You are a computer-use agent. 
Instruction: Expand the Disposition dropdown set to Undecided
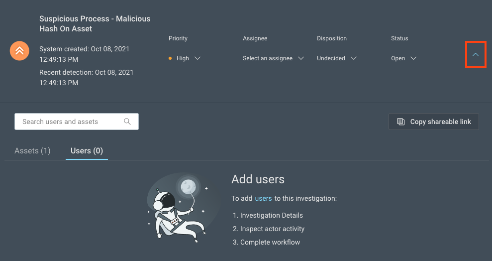(336, 58)
